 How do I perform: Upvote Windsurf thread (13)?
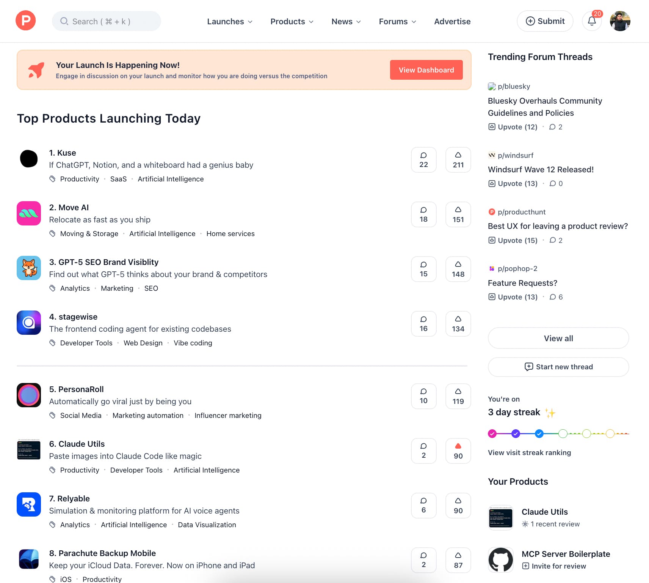pyautogui.click(x=513, y=183)
